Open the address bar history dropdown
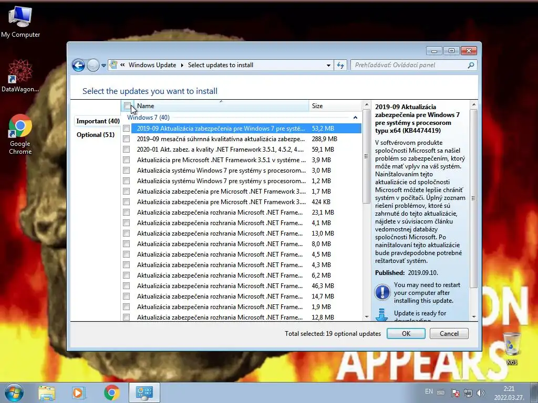The image size is (538, 403). pyautogui.click(x=328, y=65)
